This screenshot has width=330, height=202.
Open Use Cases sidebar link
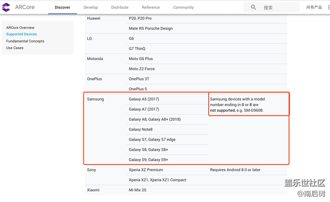[x=15, y=48]
